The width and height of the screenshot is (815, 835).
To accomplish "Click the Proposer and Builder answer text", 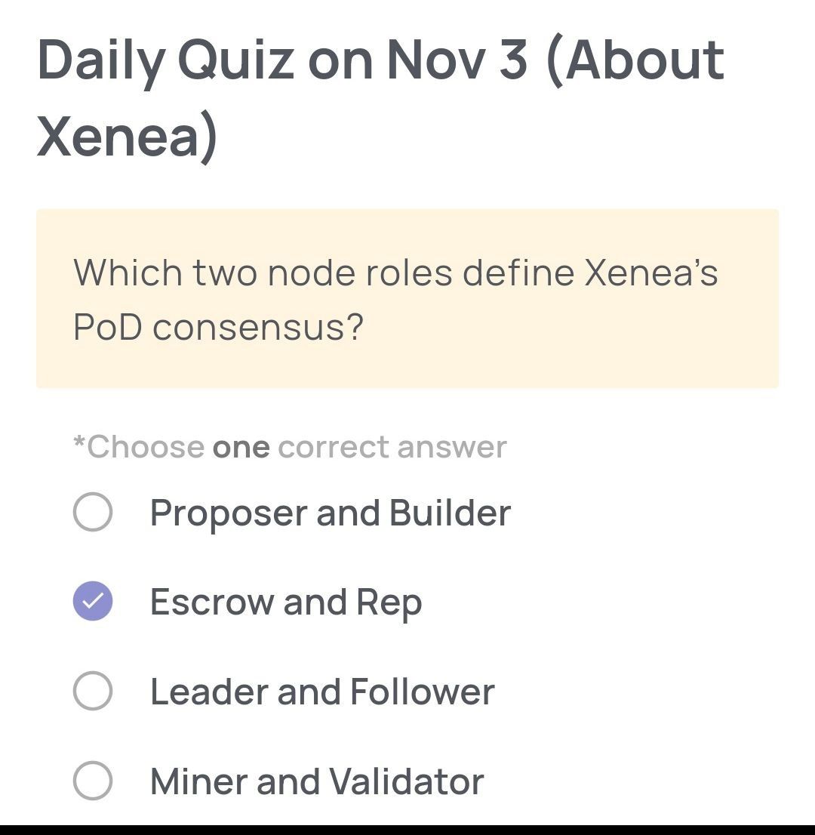I will coord(330,513).
